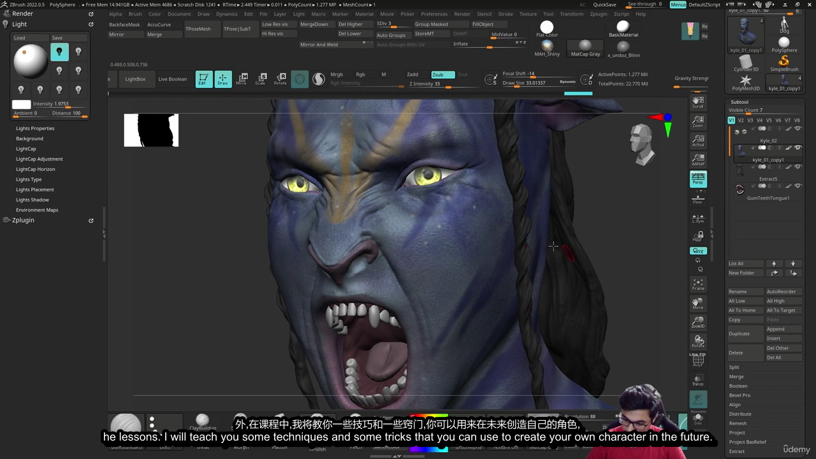
Task: Expand Environment Maps section
Action: tap(36, 210)
